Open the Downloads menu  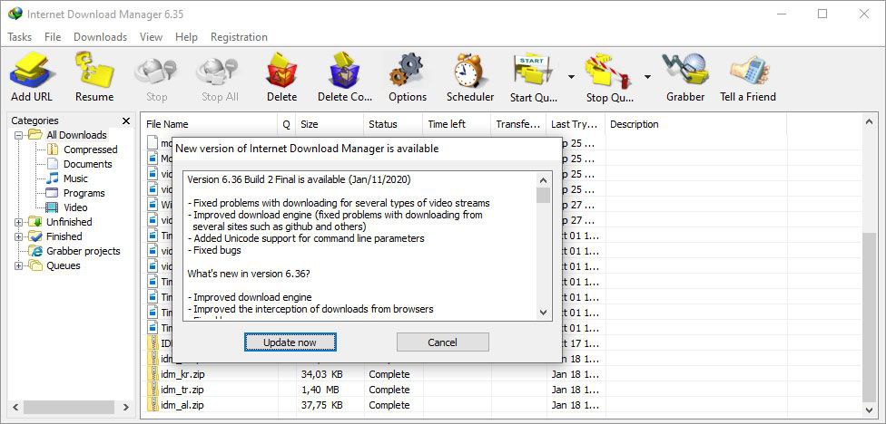coord(100,37)
